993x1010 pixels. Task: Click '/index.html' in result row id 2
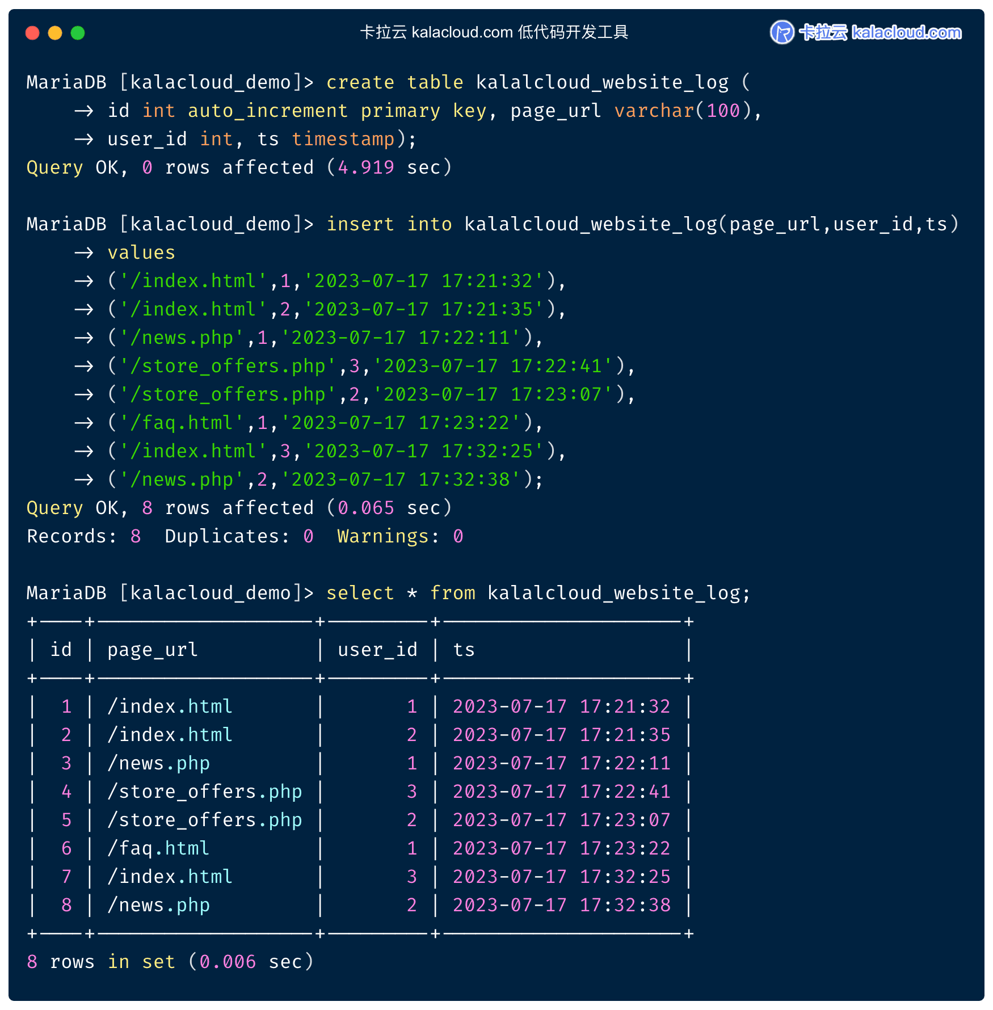pyautogui.click(x=170, y=735)
